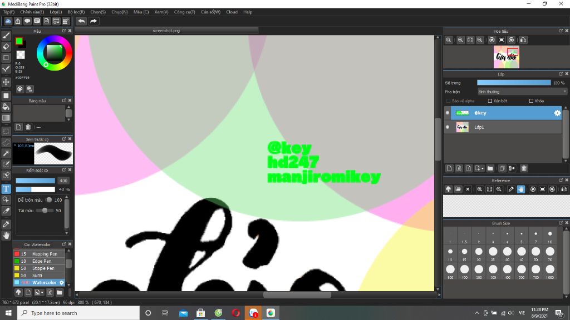The image size is (570, 320).
Task: Adjust the Độ trong opacity slider
Action: point(514,83)
